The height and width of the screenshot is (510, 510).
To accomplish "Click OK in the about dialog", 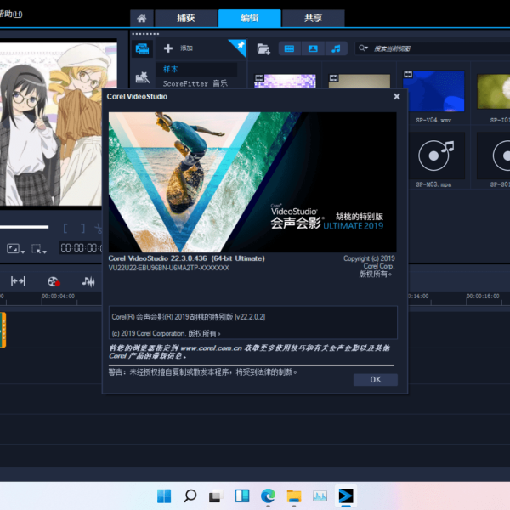I will 376,380.
